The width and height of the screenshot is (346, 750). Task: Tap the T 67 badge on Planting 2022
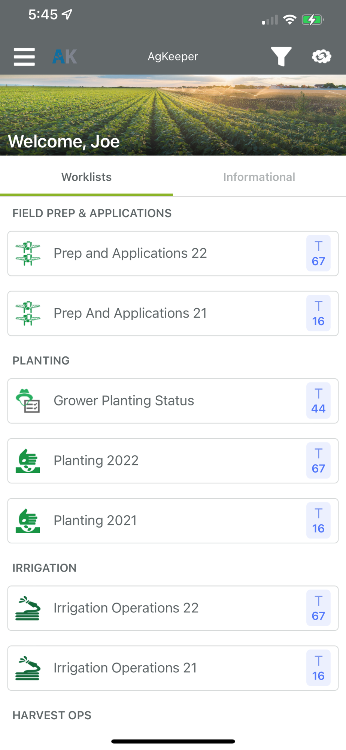318,461
